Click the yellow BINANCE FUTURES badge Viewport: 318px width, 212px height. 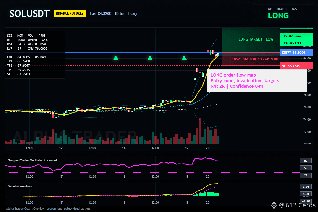tap(70, 14)
